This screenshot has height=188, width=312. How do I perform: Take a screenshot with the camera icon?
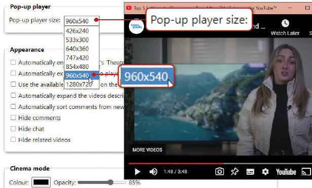[x=220, y=171]
